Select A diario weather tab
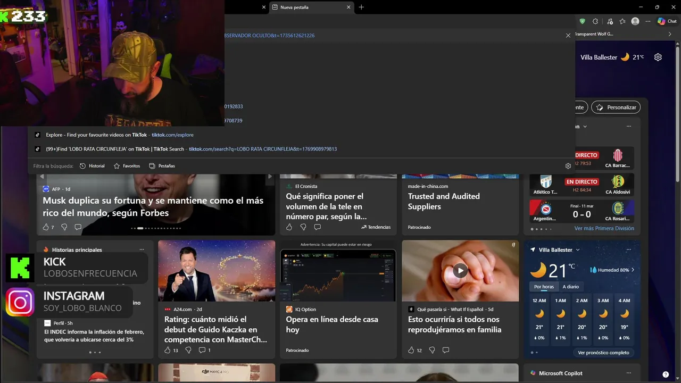Screen dimensions: 681x383 pos(571,287)
